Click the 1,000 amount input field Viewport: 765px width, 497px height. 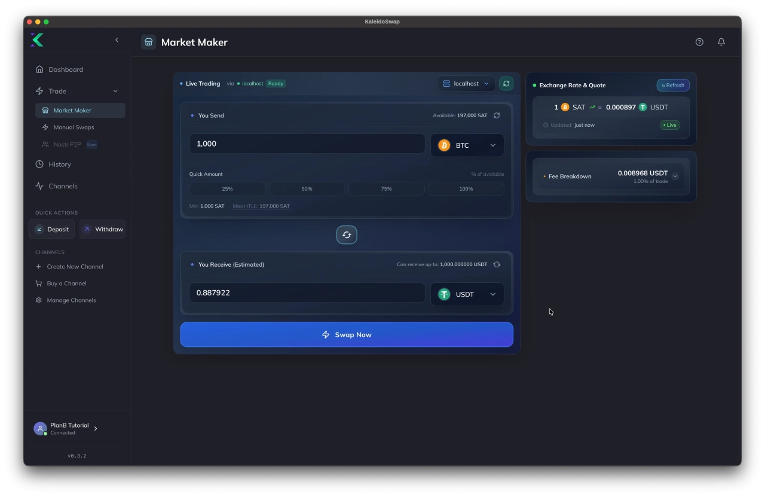[307, 144]
